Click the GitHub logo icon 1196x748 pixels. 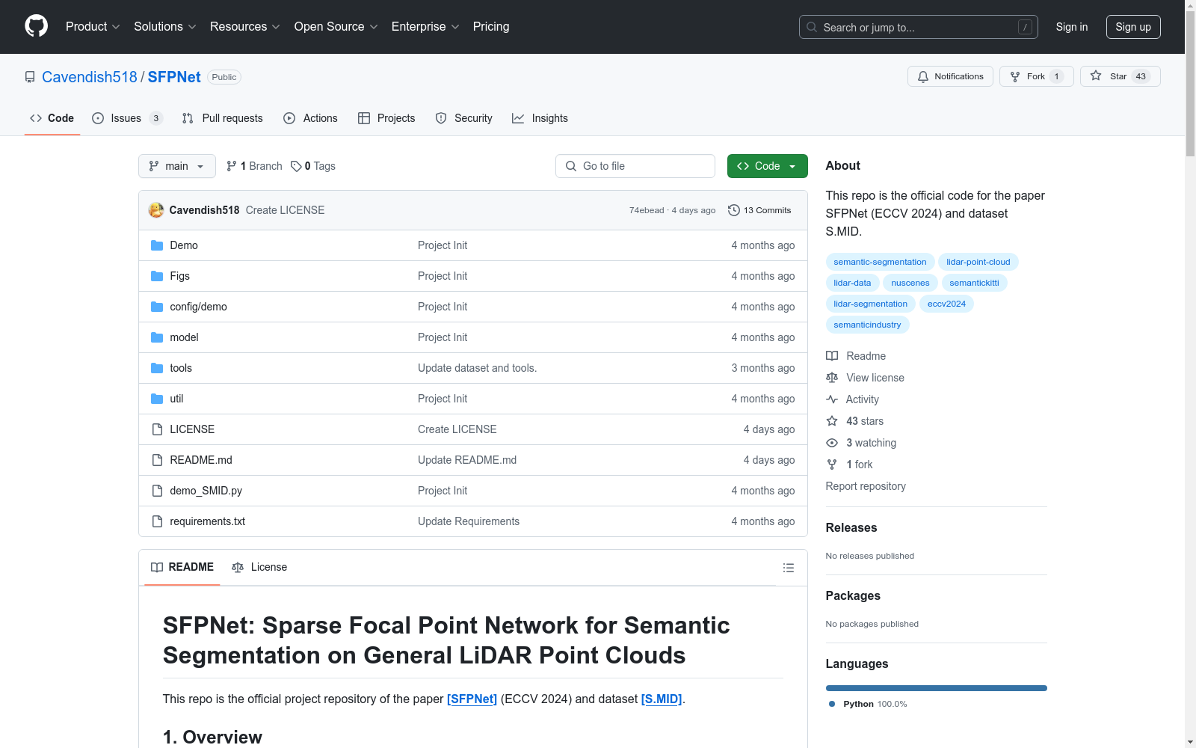(36, 26)
